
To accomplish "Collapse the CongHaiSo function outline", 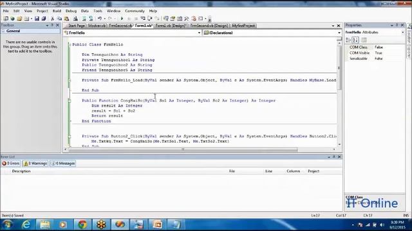I will click(x=70, y=101).
